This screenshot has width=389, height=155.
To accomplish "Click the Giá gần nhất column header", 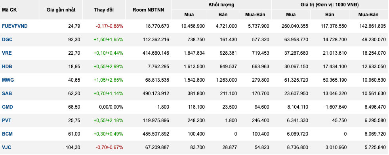I will tap(61, 10).
